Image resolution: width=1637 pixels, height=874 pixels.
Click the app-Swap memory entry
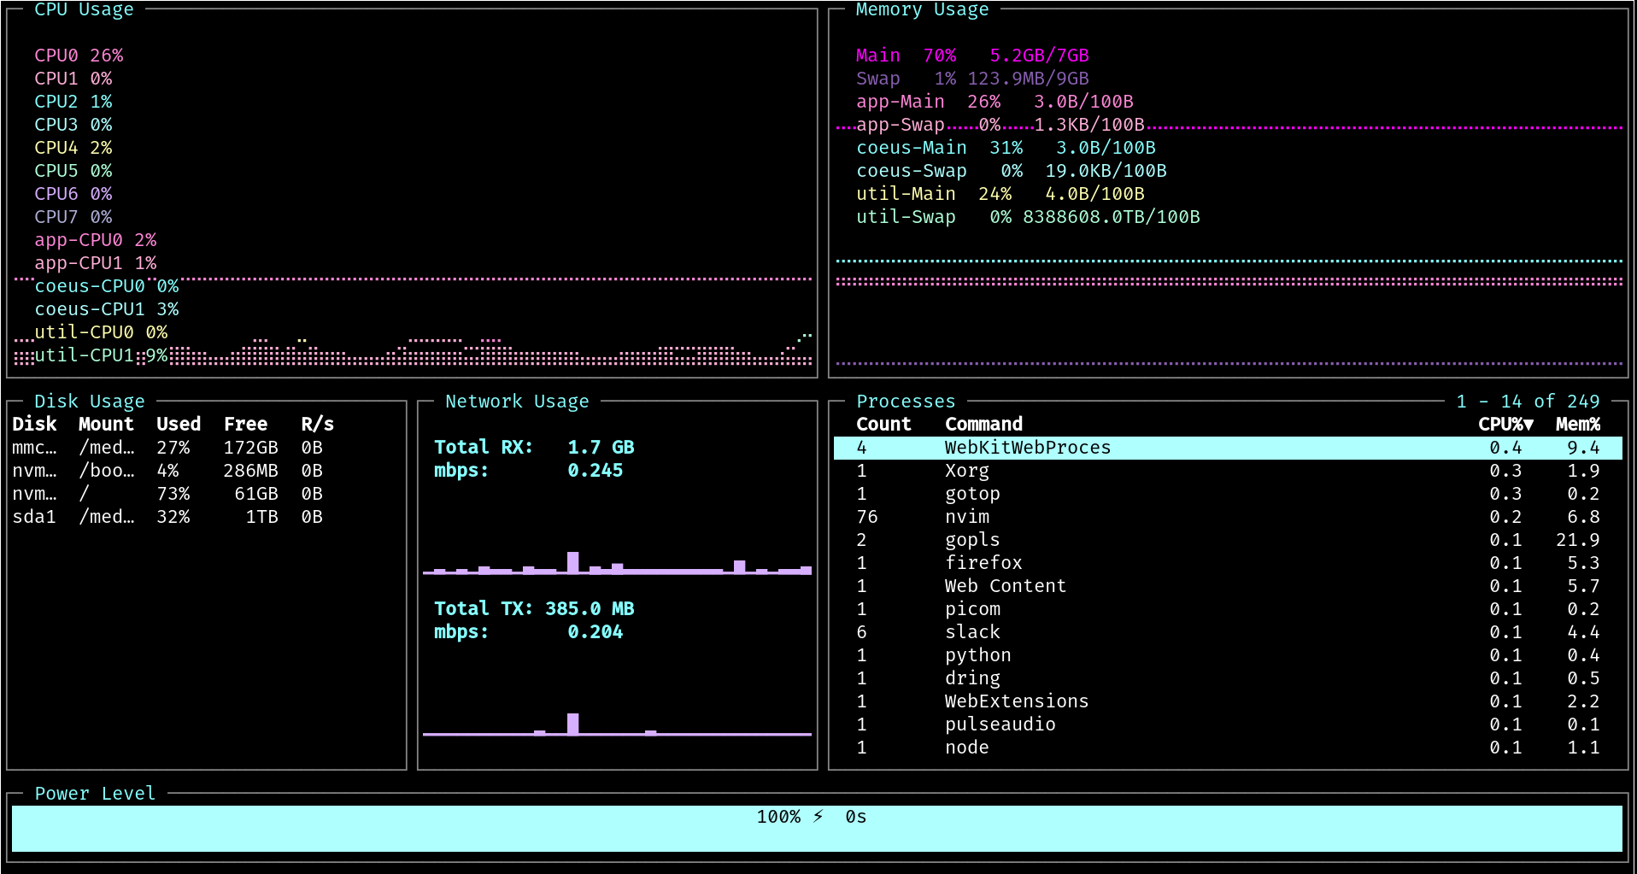tap(1000, 125)
